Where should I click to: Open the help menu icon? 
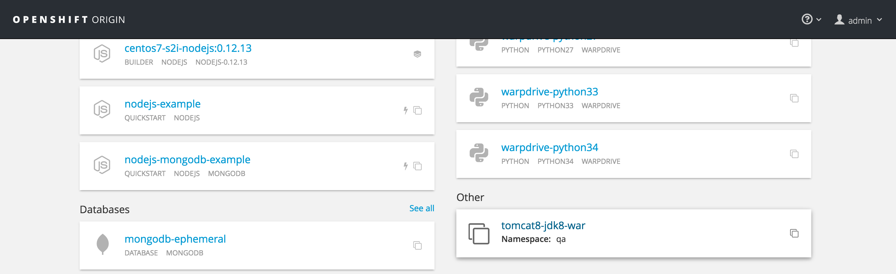(x=807, y=19)
